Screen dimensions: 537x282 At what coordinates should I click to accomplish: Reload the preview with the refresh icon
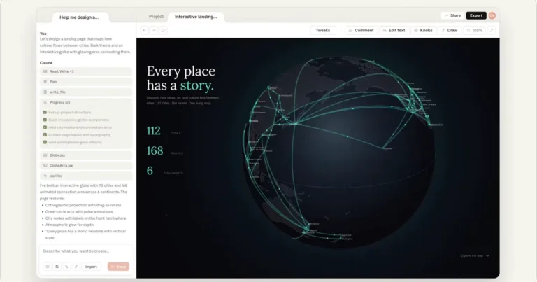[x=163, y=31]
